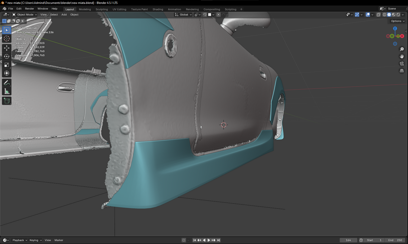Screen dimensions: 408x244
Task: Select the Scale tool
Action: pos(6,65)
